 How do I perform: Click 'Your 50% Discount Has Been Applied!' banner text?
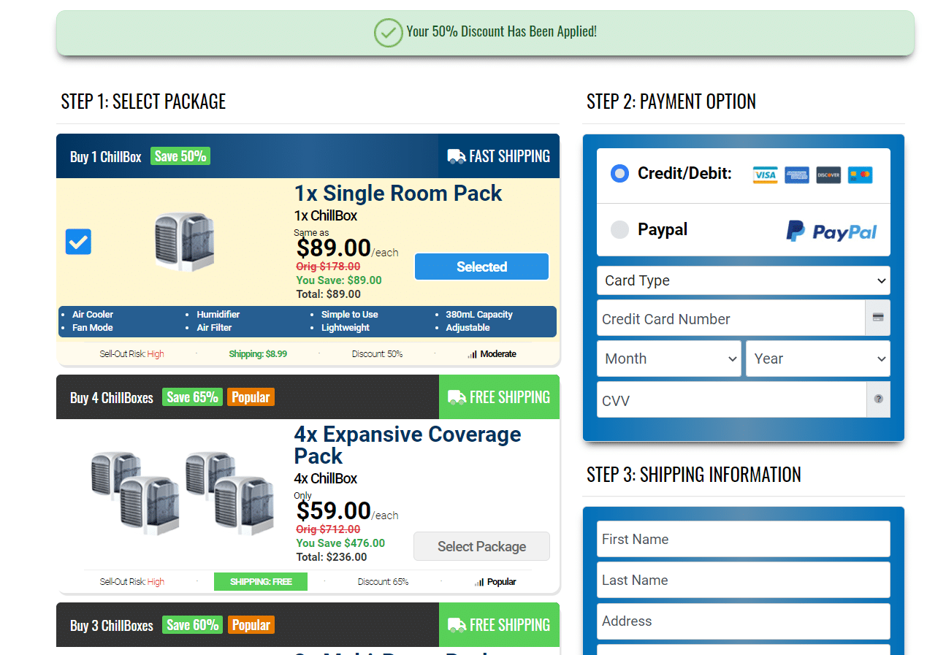(x=502, y=32)
